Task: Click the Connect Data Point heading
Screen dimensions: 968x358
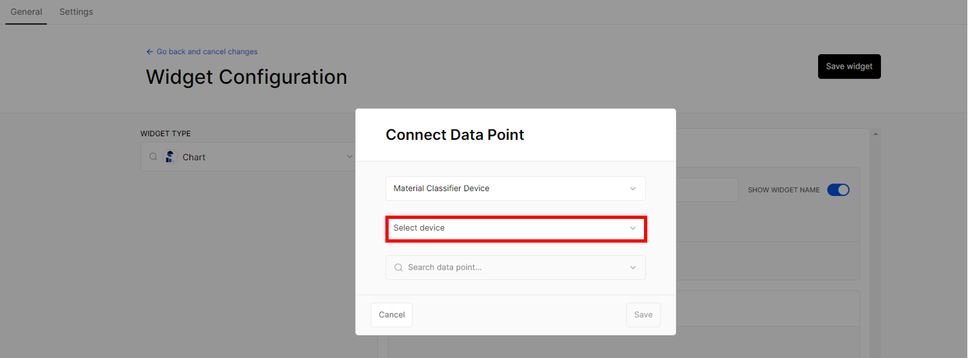Action: pyautogui.click(x=455, y=135)
